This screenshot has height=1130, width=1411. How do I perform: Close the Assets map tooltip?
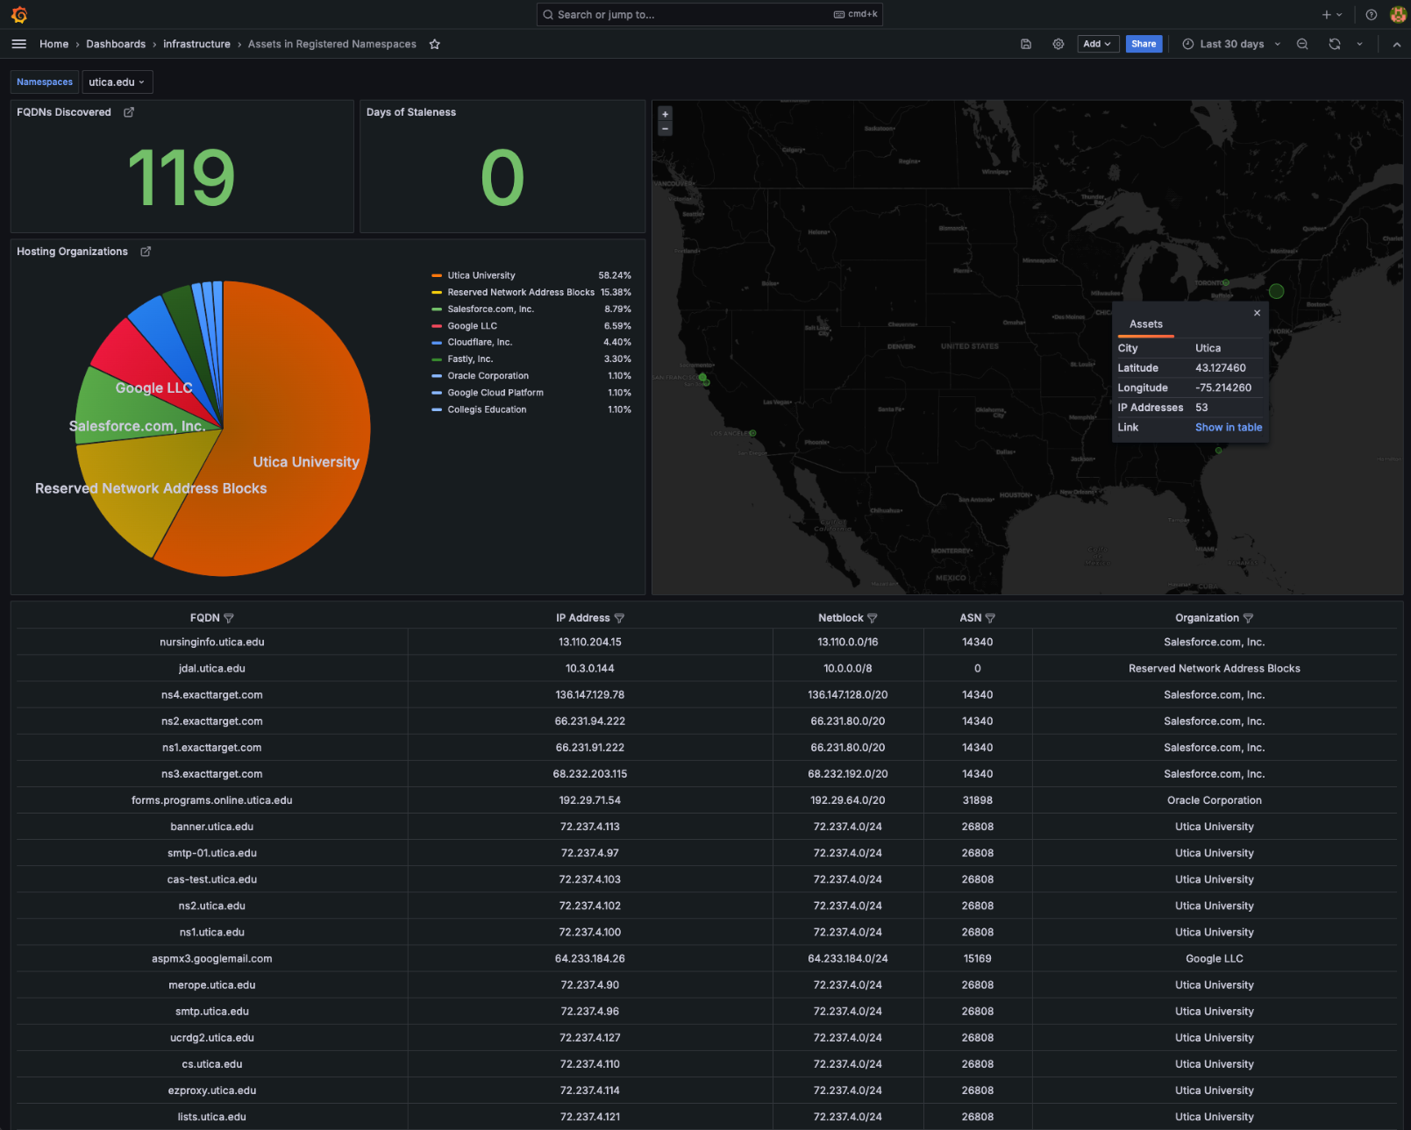pyautogui.click(x=1257, y=313)
